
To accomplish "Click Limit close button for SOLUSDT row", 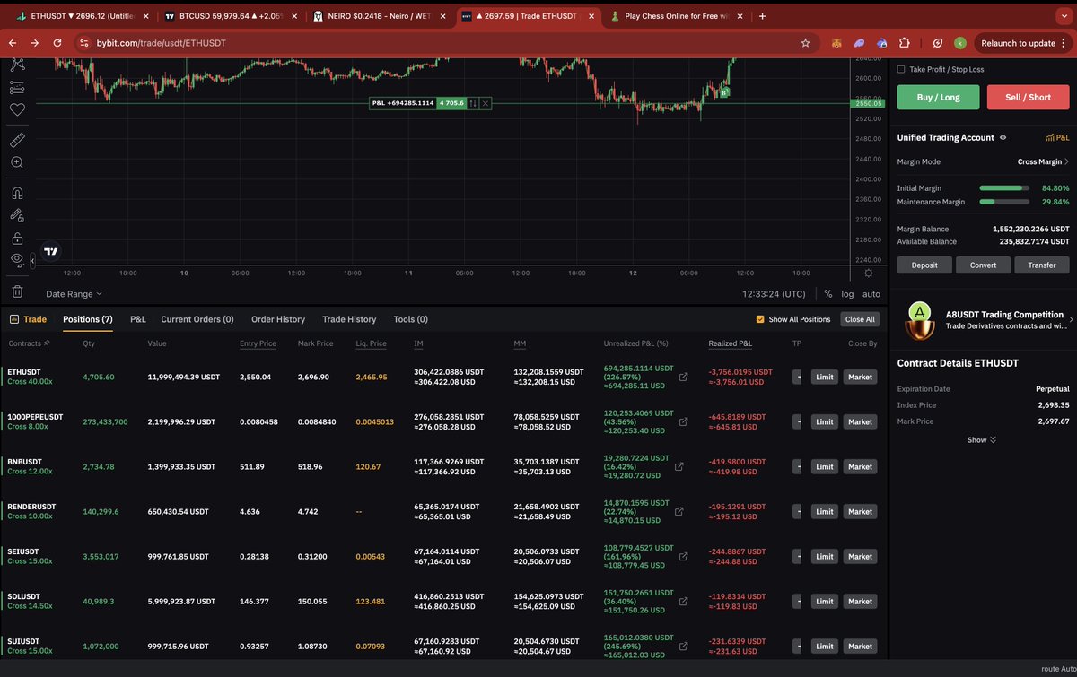I will coord(825,602).
